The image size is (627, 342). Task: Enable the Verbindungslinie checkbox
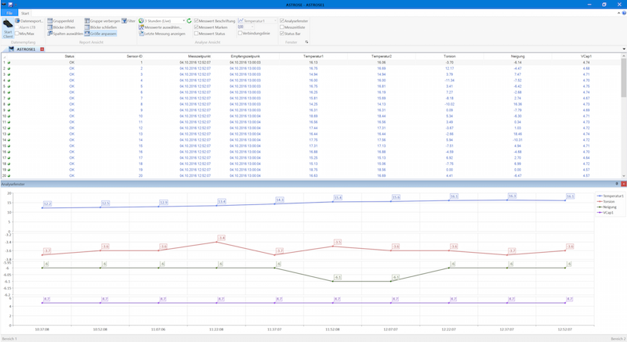[x=240, y=33]
